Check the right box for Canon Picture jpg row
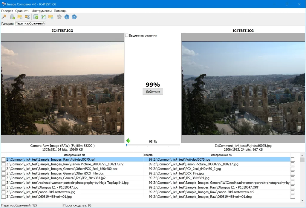 click(293, 164)
